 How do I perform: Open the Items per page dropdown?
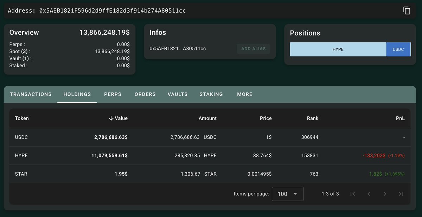(287, 194)
